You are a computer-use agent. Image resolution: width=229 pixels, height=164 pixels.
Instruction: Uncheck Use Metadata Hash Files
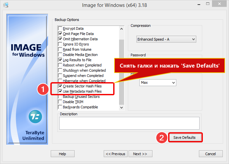pos(60,91)
